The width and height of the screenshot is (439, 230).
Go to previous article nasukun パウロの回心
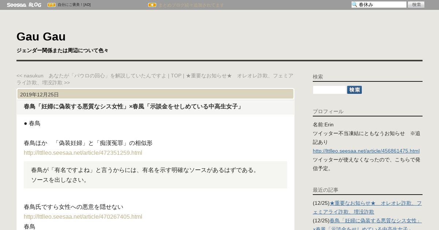(91, 76)
